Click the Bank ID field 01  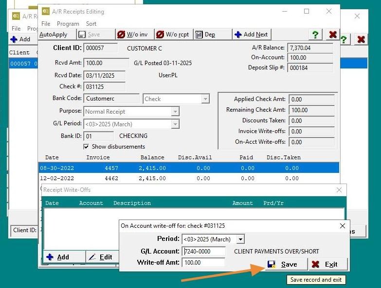[x=98, y=136]
